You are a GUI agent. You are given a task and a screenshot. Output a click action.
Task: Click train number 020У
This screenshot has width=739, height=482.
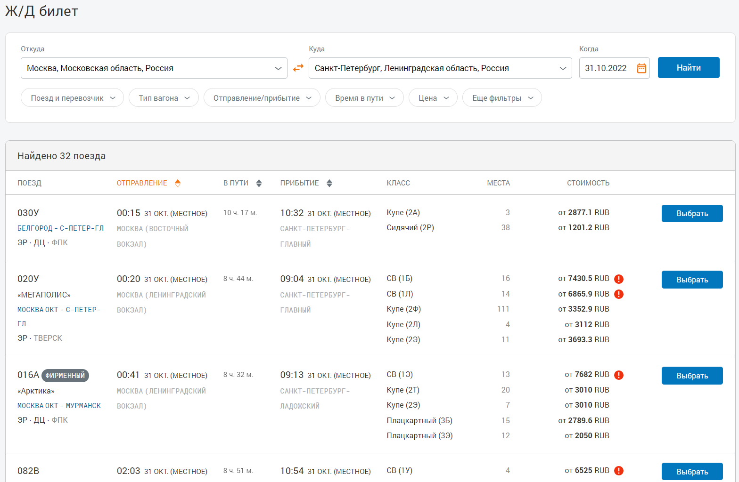point(28,279)
